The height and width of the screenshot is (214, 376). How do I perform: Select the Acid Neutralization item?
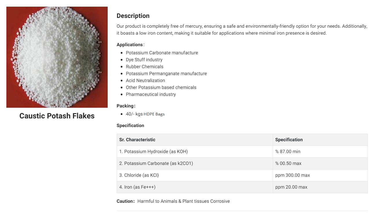point(146,81)
